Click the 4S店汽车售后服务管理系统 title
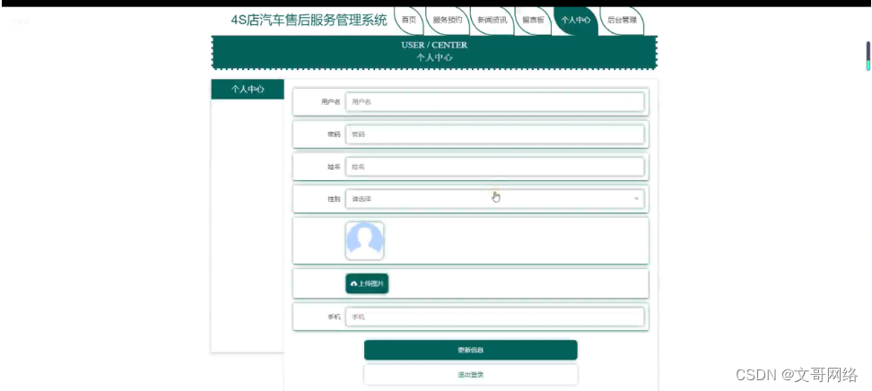872x391 pixels. pyautogui.click(x=310, y=21)
